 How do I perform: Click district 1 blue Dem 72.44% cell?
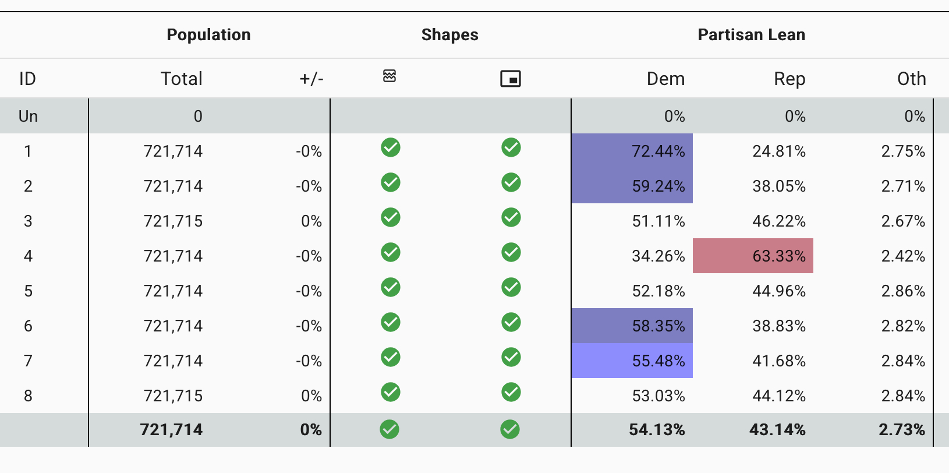click(632, 151)
